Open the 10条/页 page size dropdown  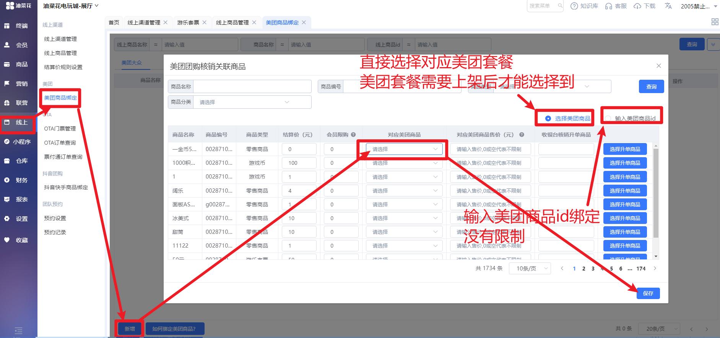click(530, 269)
